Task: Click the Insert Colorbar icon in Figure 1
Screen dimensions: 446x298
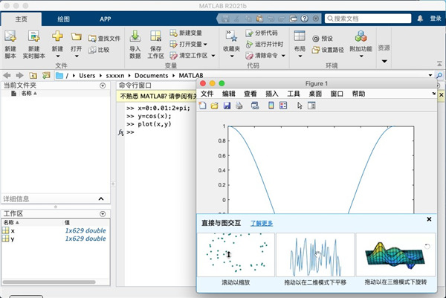Action: pyautogui.click(x=271, y=106)
